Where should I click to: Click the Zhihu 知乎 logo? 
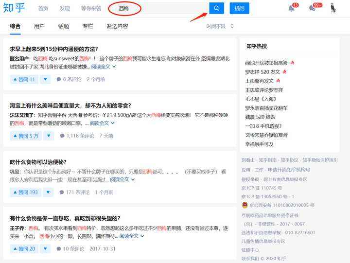(14, 8)
